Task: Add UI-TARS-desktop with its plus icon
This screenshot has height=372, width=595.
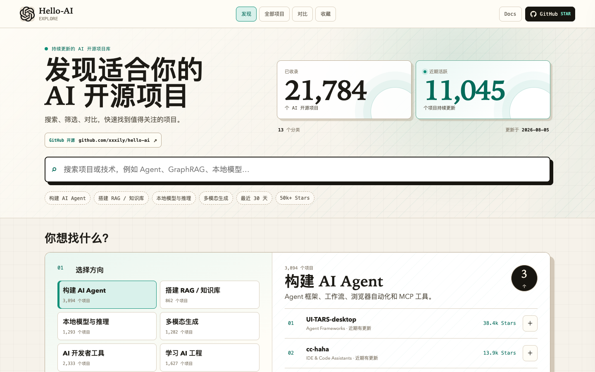Action: [x=530, y=323]
